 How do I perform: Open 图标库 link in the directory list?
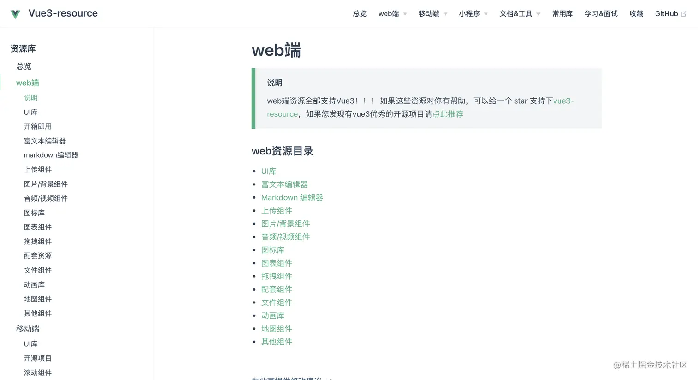tap(273, 250)
